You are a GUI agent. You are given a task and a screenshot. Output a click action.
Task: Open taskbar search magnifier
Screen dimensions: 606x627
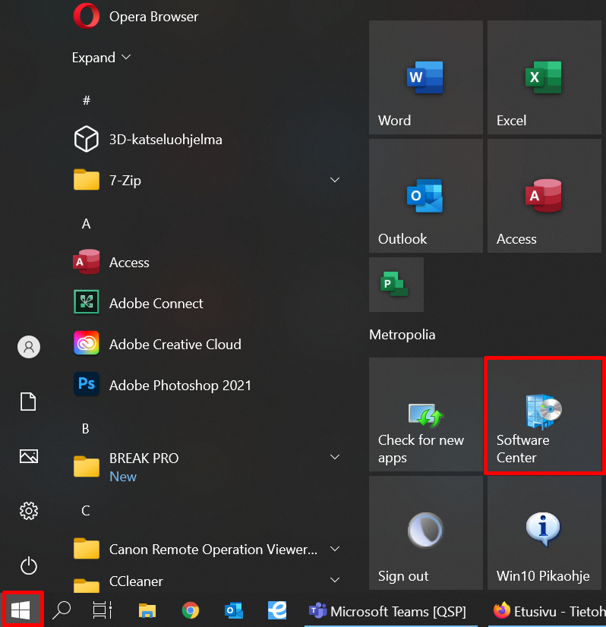(62, 610)
